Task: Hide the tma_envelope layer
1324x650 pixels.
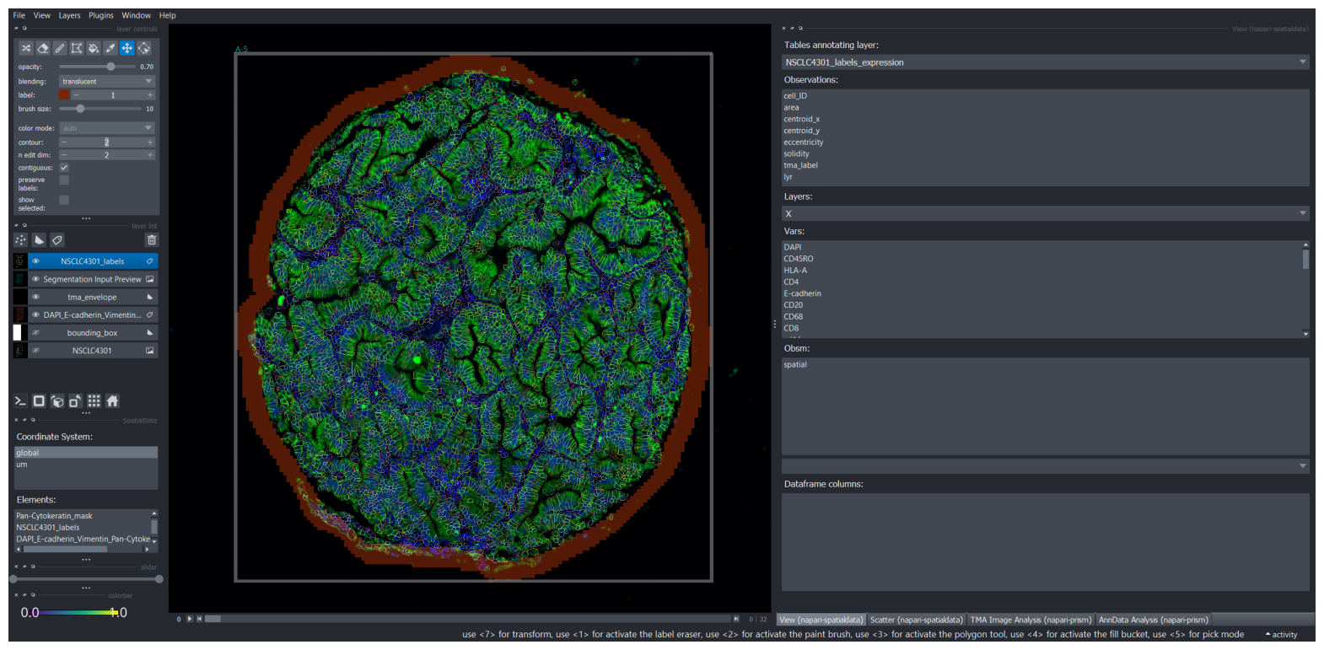Action: click(36, 297)
